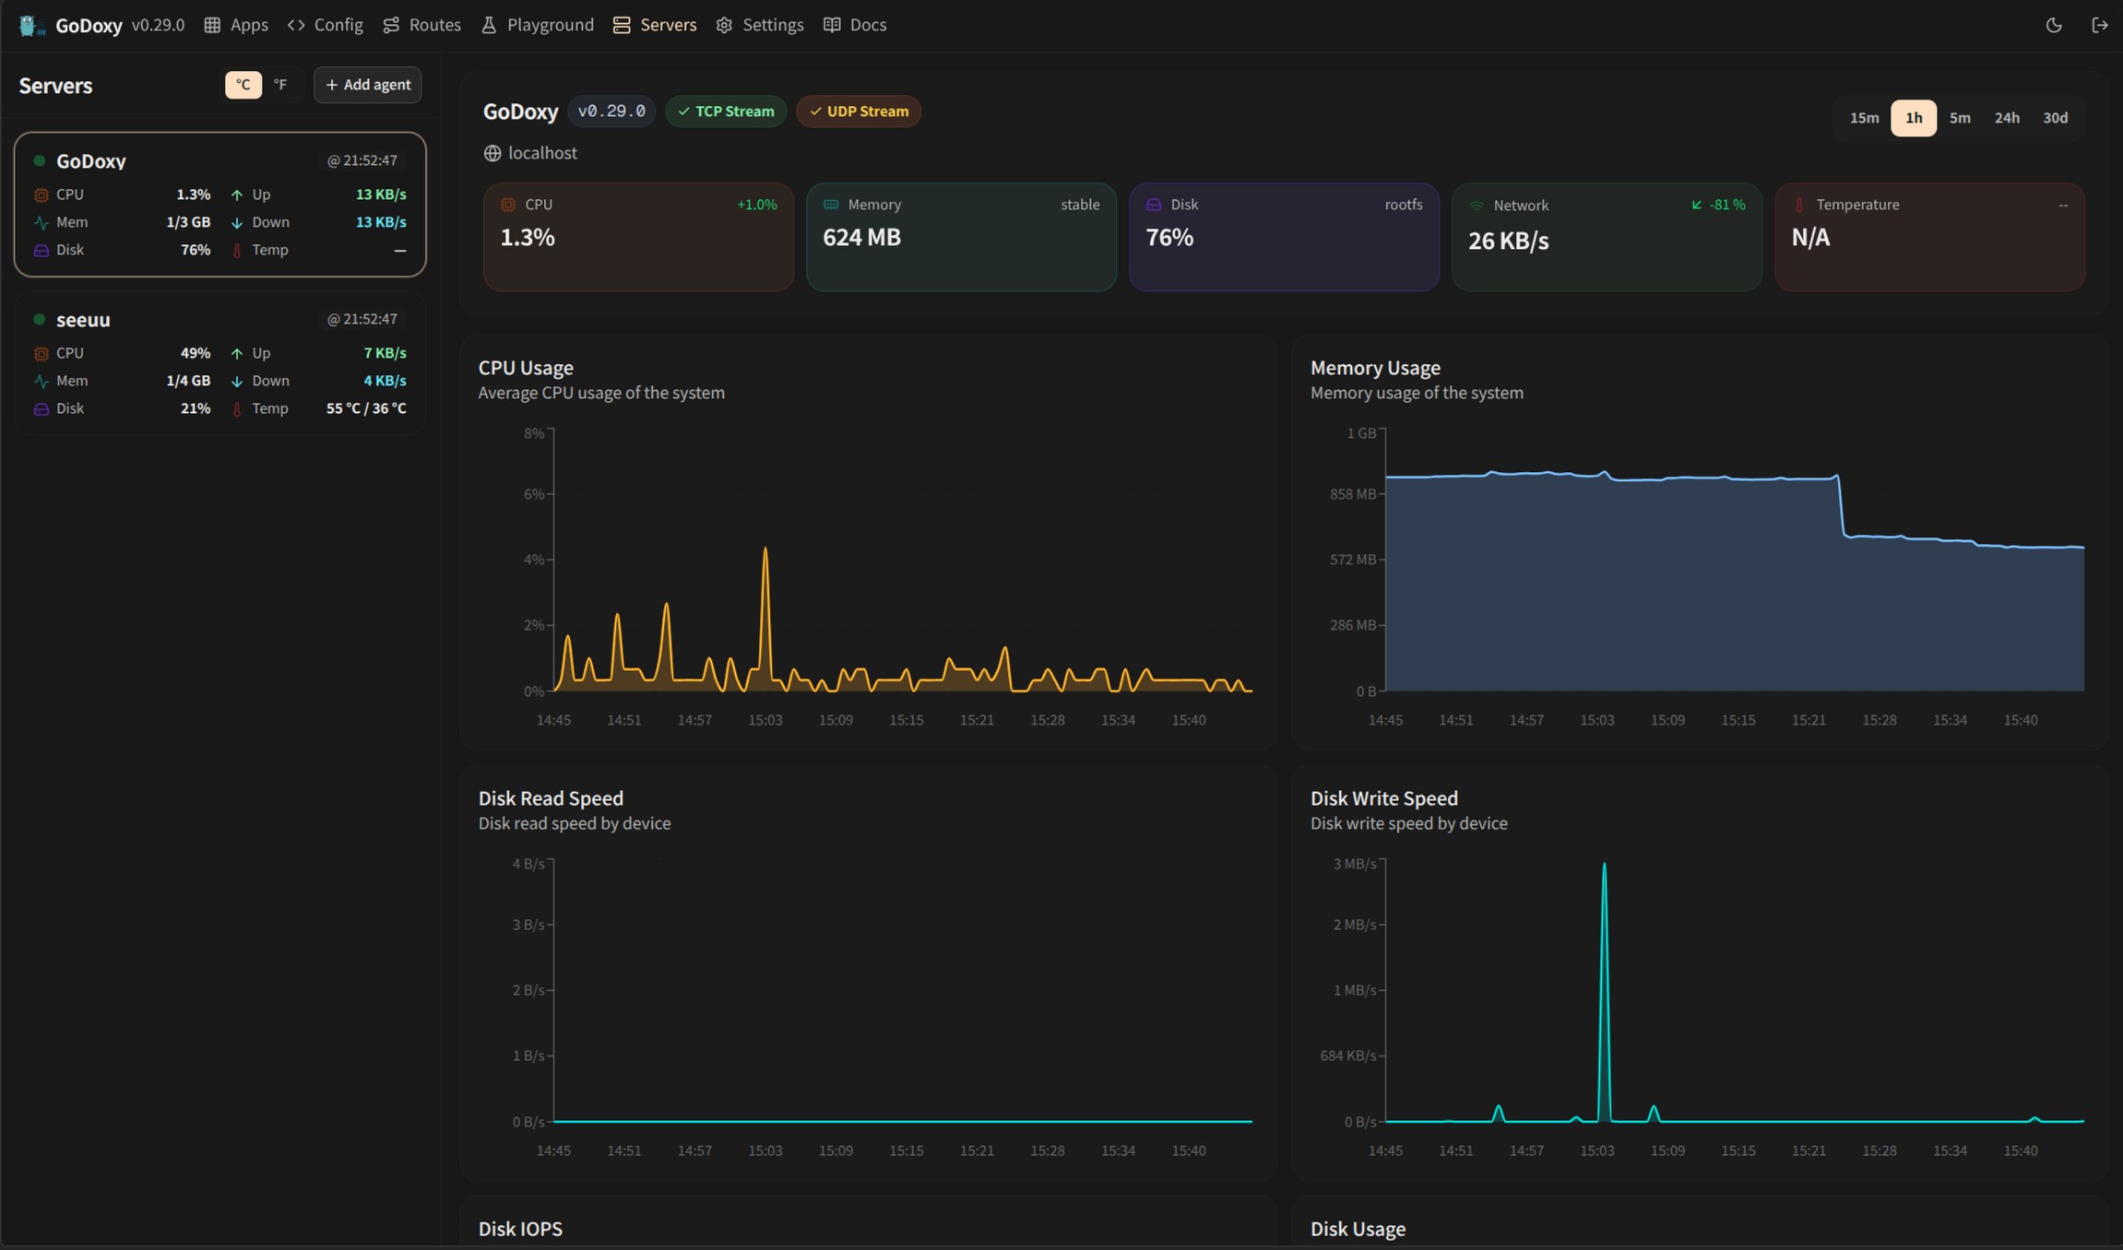Click the green status dot next to seeuu server
The width and height of the screenshot is (2123, 1250).
pos(39,319)
